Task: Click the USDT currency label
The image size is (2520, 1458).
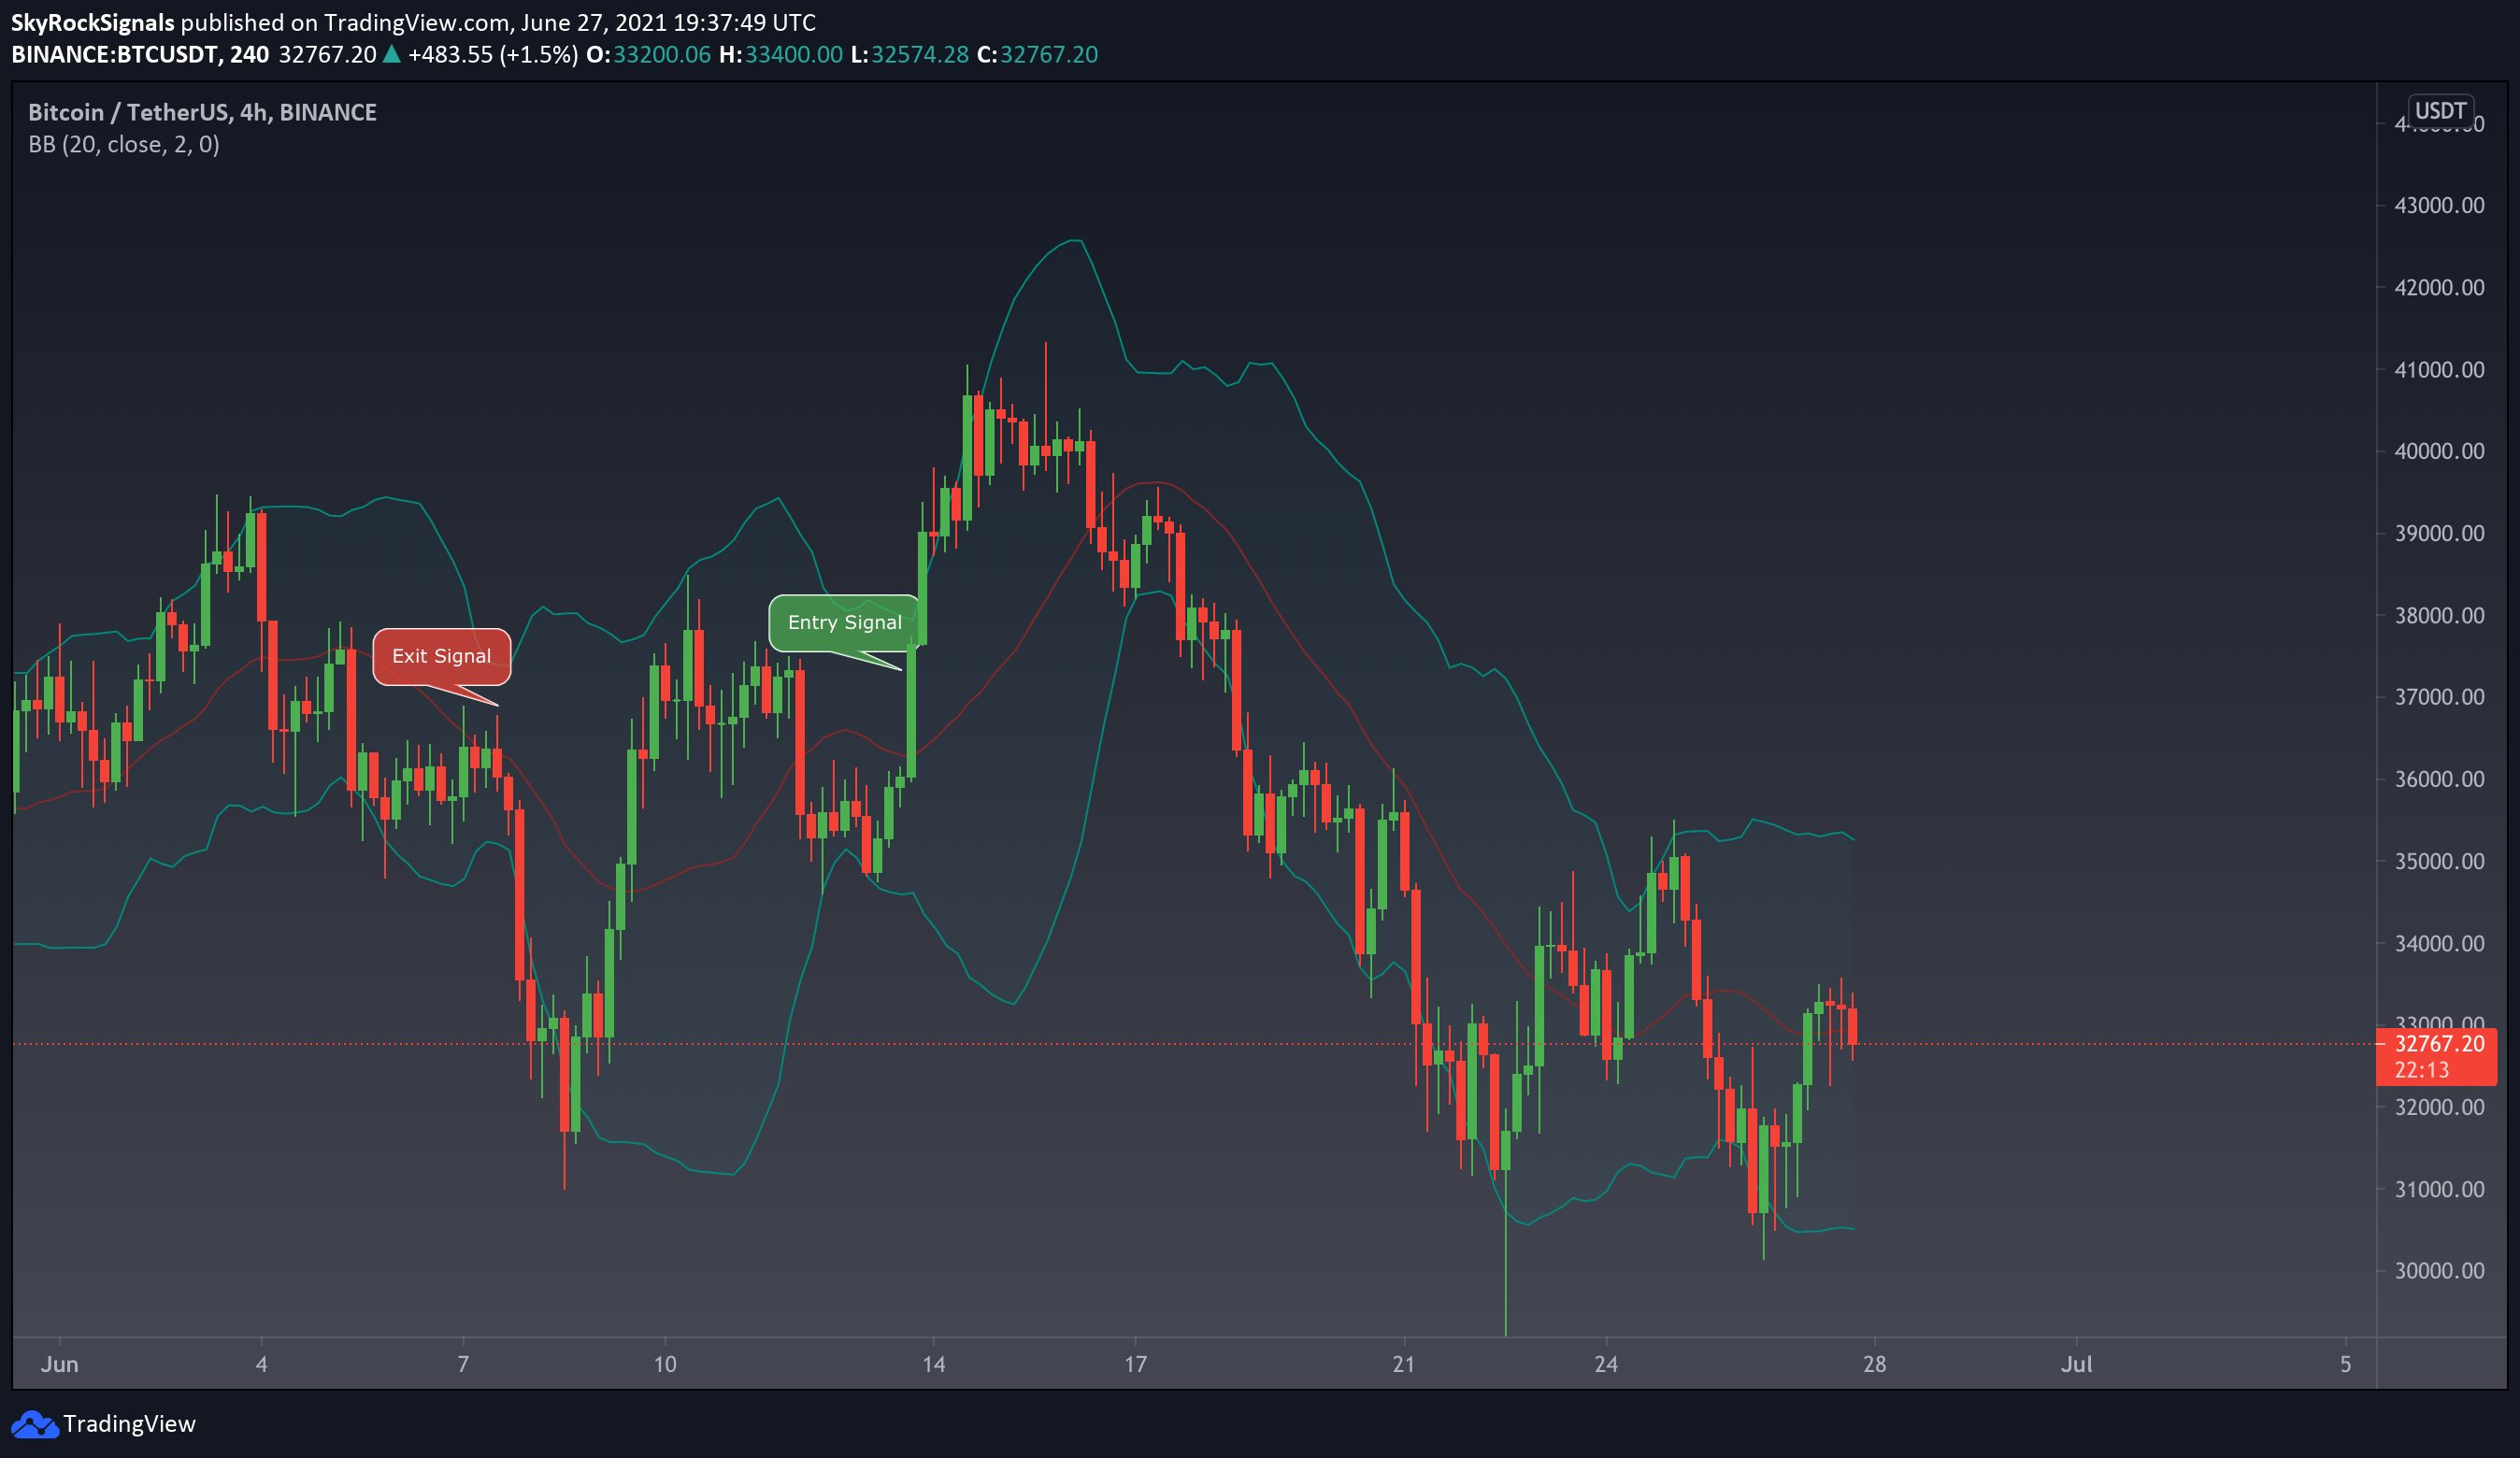Action: (x=2440, y=110)
